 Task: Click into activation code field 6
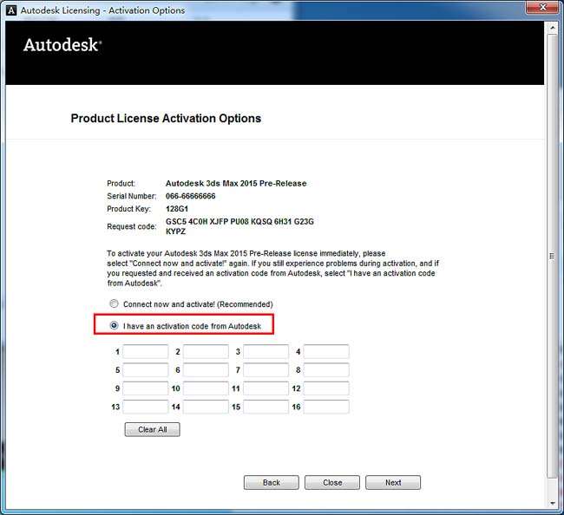[x=206, y=370]
